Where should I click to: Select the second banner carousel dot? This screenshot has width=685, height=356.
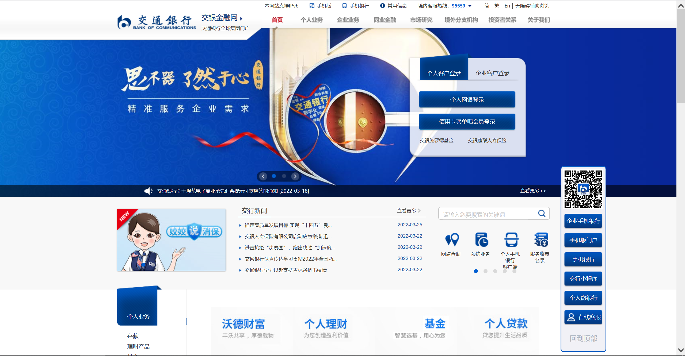tap(284, 176)
